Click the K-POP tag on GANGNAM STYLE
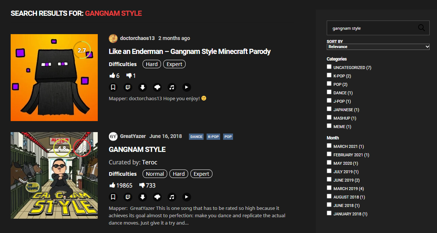The image size is (437, 233). [213, 137]
